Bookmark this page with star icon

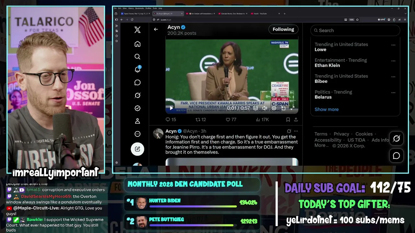[x=357, y=20]
